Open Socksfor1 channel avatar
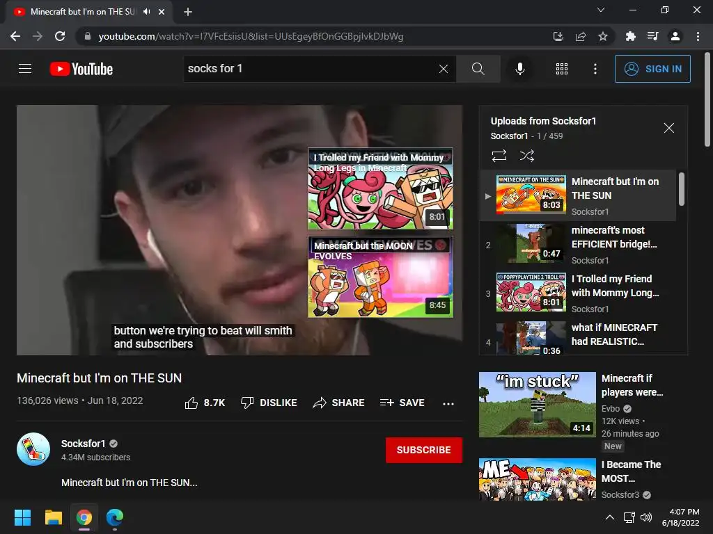This screenshot has height=534, width=713. coord(33,449)
